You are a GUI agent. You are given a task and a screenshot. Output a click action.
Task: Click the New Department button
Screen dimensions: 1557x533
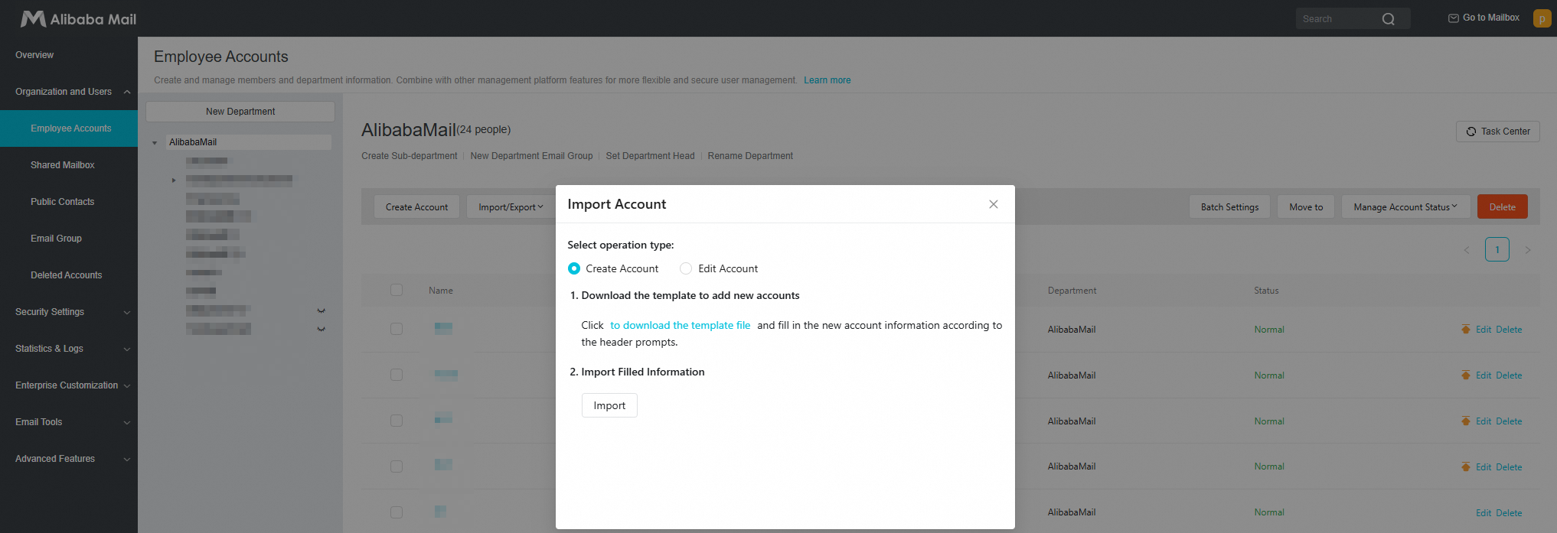pos(240,112)
